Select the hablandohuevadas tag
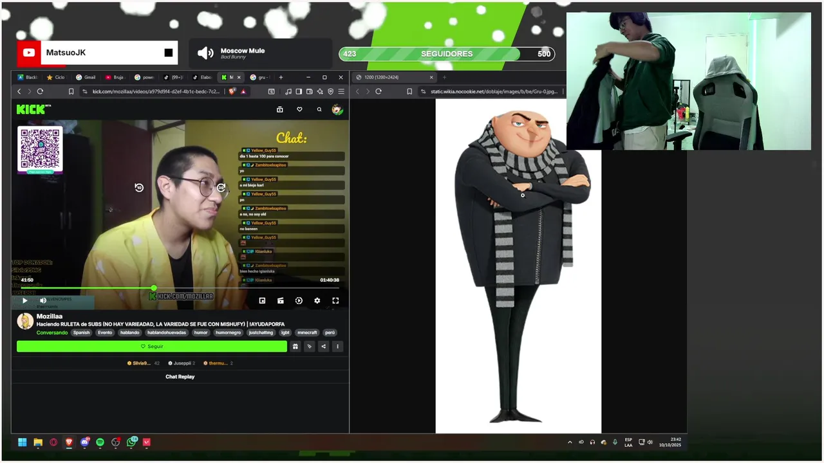824x463 pixels. 167,332
